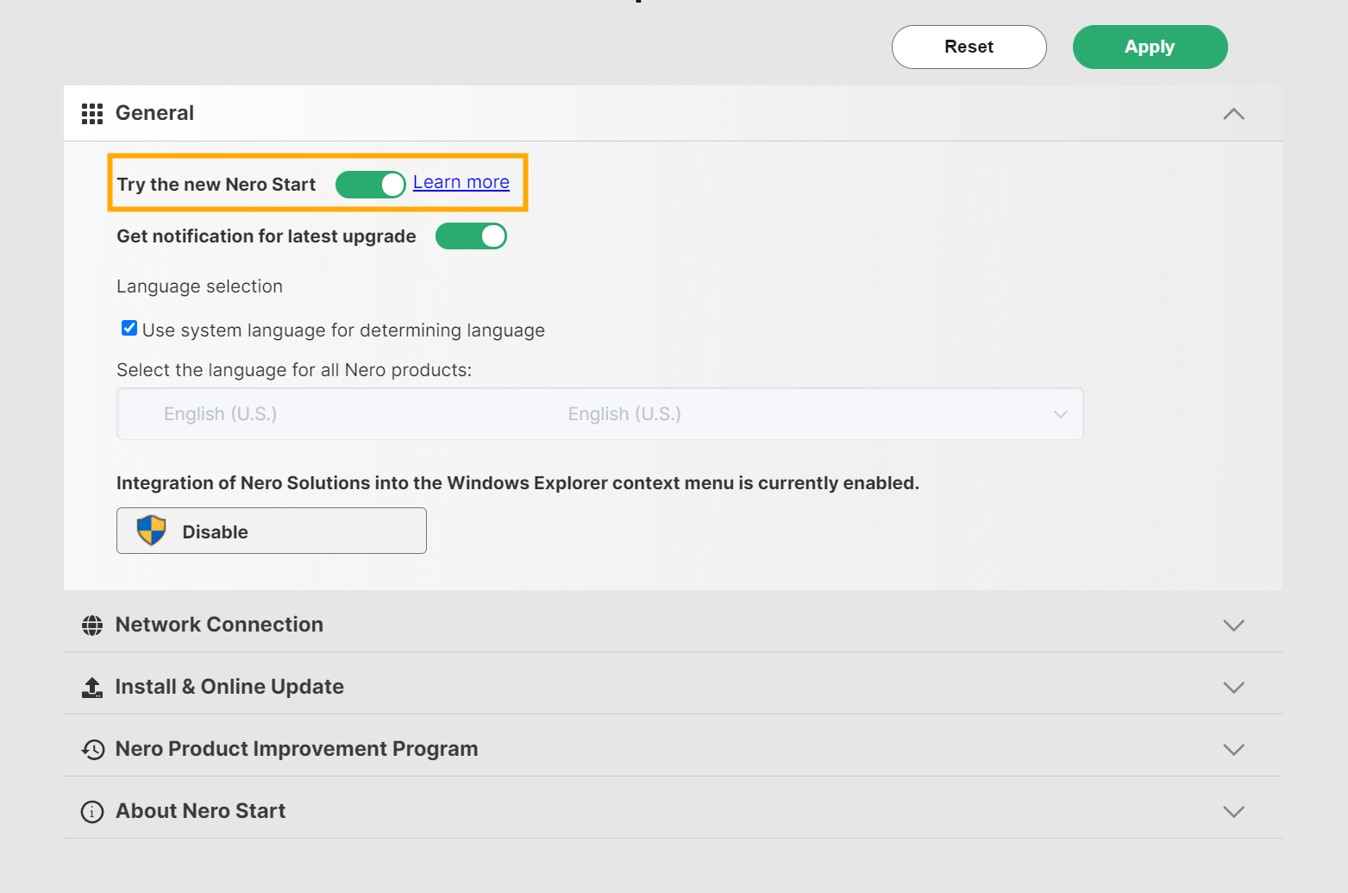Click Select the language for all Nero products text
The image size is (1348, 893).
click(x=294, y=370)
